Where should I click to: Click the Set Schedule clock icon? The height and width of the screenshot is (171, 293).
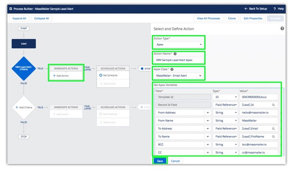tap(101, 75)
